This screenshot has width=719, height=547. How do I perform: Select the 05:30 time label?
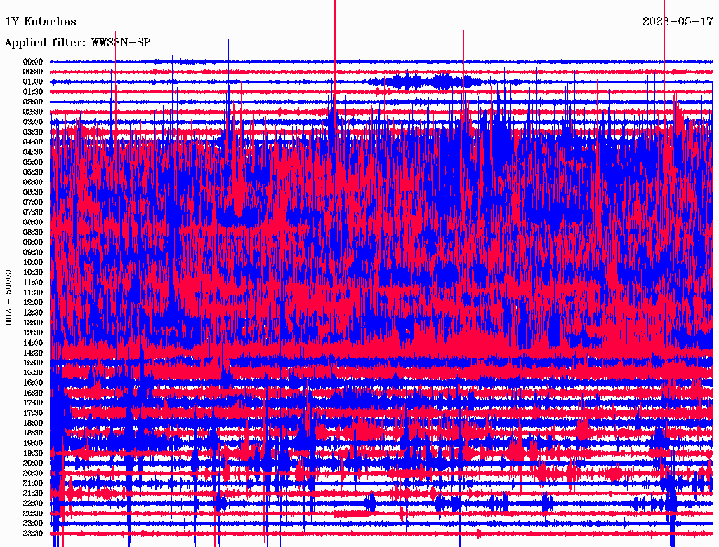pos(33,173)
